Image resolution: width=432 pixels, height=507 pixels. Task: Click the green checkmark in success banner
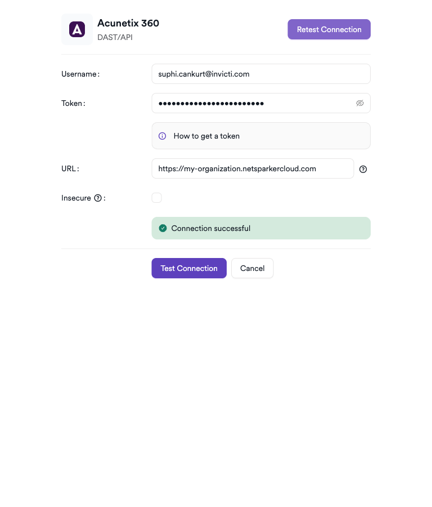pos(163,228)
